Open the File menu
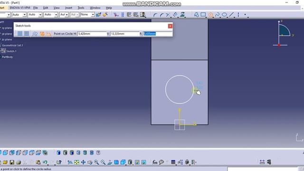This screenshot has width=304, height=171. tap(36, 8)
